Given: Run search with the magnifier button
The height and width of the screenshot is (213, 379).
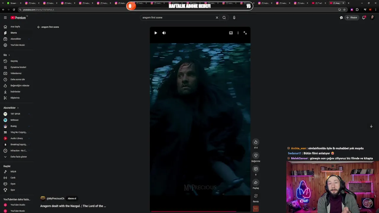Looking at the screenshot, I should [224, 17].
